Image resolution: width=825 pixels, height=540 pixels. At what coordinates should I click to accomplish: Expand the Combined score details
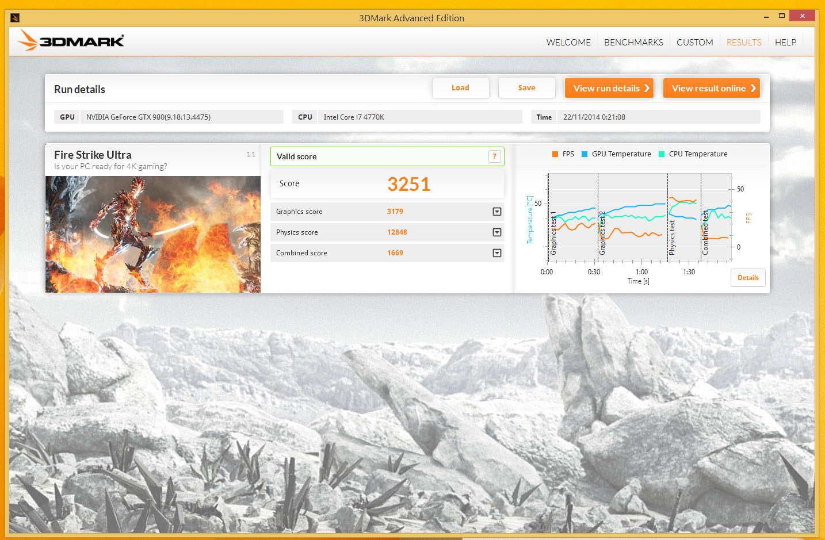tap(497, 253)
